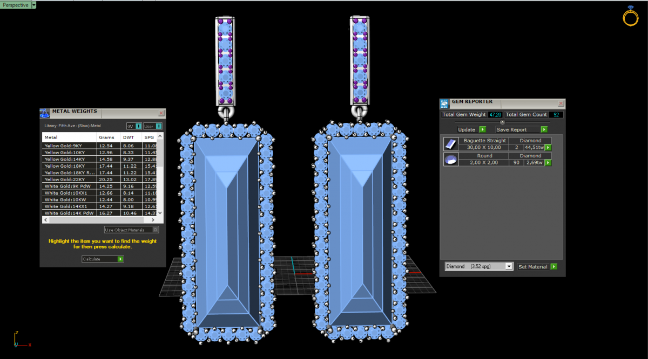This screenshot has height=359, width=648.
Task: Click the Grams column header
Action: [x=109, y=137]
